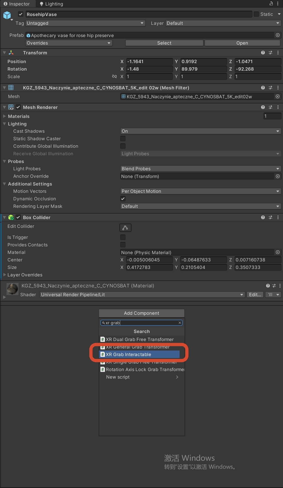Image resolution: width=283 pixels, height=488 pixels.
Task: Open Box Collider kebab menu
Action: point(278,217)
